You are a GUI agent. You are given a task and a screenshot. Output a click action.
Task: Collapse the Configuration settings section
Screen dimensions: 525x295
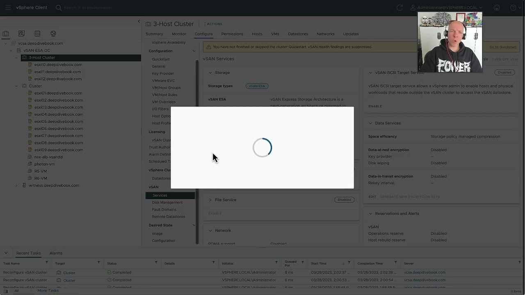pyautogui.click(x=194, y=51)
